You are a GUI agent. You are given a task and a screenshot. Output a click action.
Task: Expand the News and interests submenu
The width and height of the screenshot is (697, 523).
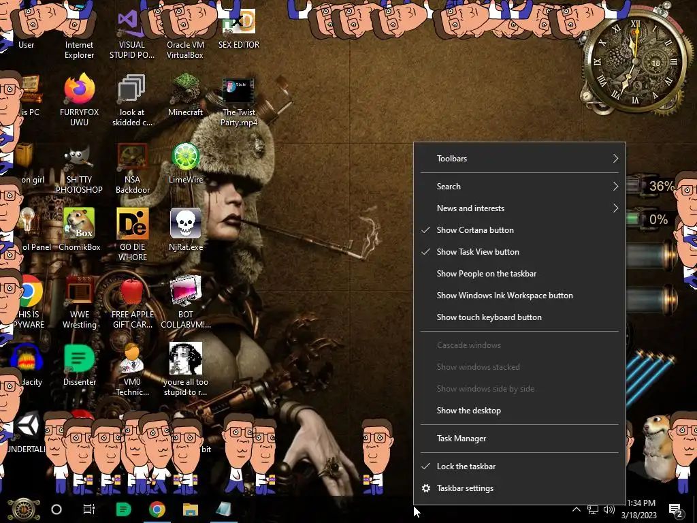point(519,208)
